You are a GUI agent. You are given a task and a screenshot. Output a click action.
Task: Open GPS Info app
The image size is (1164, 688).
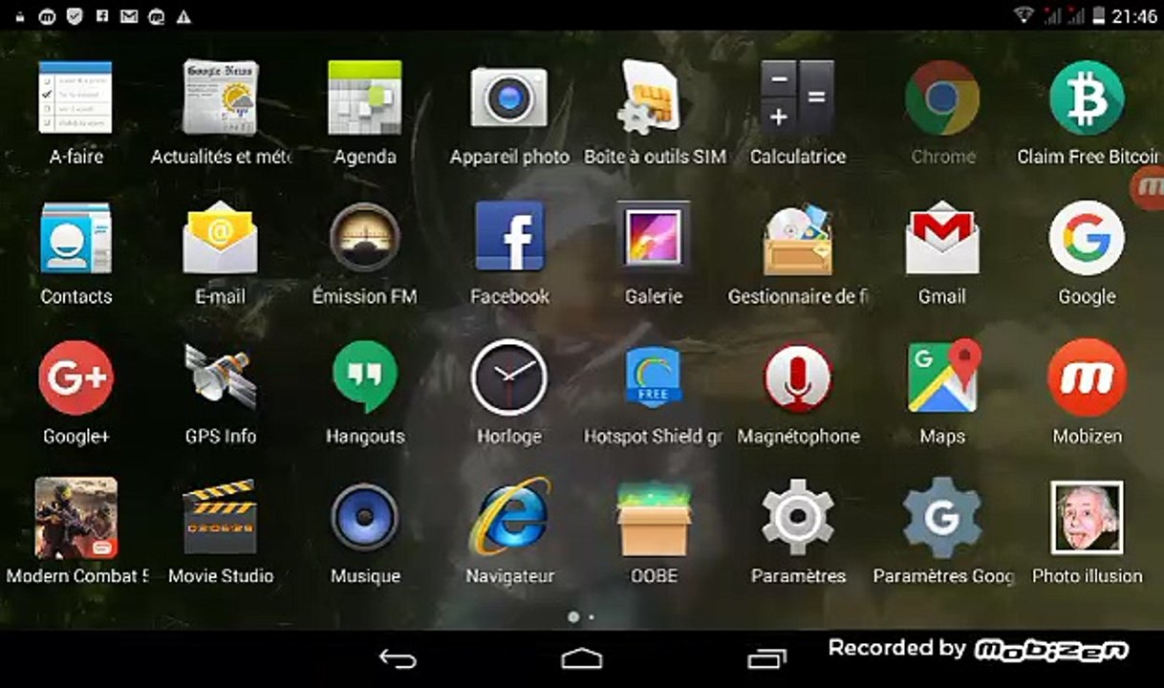220,377
